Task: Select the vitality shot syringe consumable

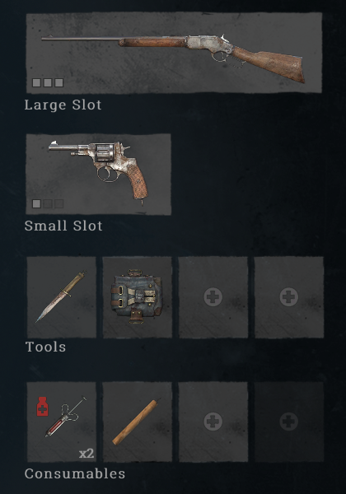Action: click(x=62, y=422)
